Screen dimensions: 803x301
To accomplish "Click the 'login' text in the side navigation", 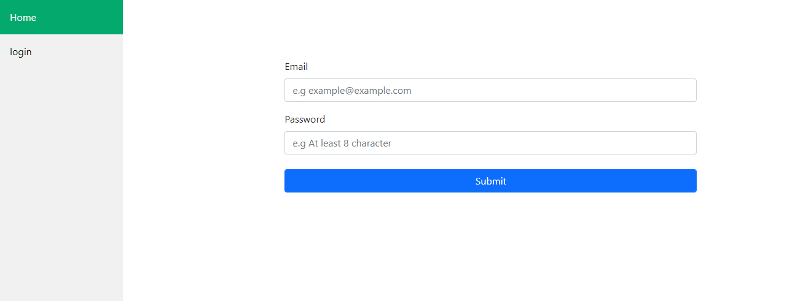I will coord(20,52).
